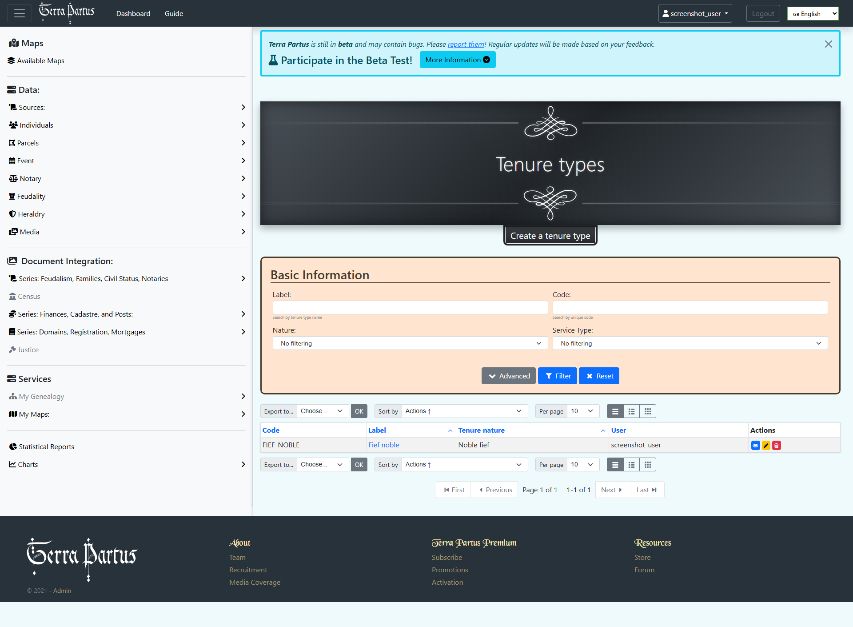This screenshot has height=627, width=853.
Task: Click the Terra Partus logo in header
Action: pos(67,12)
